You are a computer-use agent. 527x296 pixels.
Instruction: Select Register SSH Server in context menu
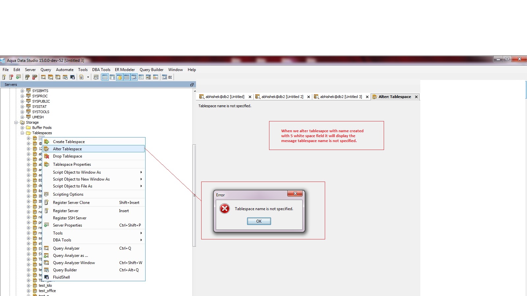coord(94,218)
